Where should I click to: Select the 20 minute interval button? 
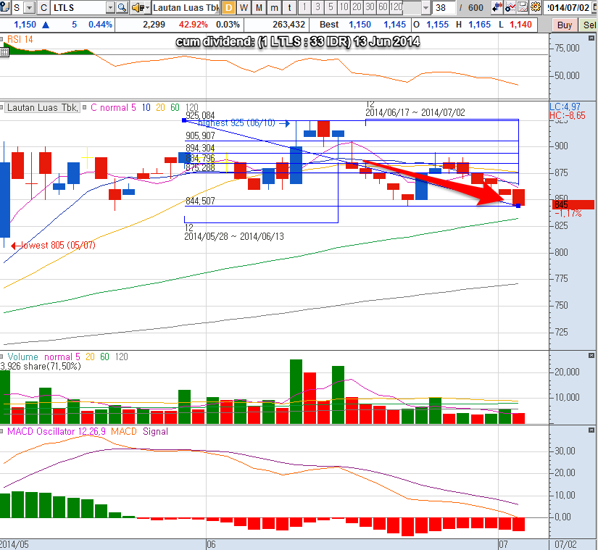tap(357, 7)
